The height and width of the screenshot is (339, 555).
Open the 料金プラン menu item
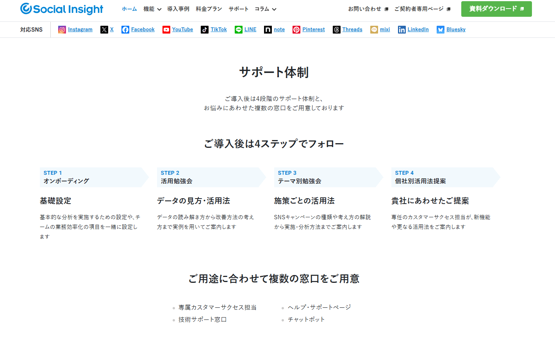click(209, 9)
